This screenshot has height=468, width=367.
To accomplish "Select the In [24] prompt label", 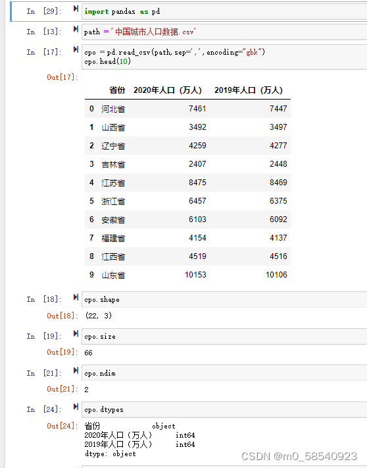I will (x=44, y=409).
